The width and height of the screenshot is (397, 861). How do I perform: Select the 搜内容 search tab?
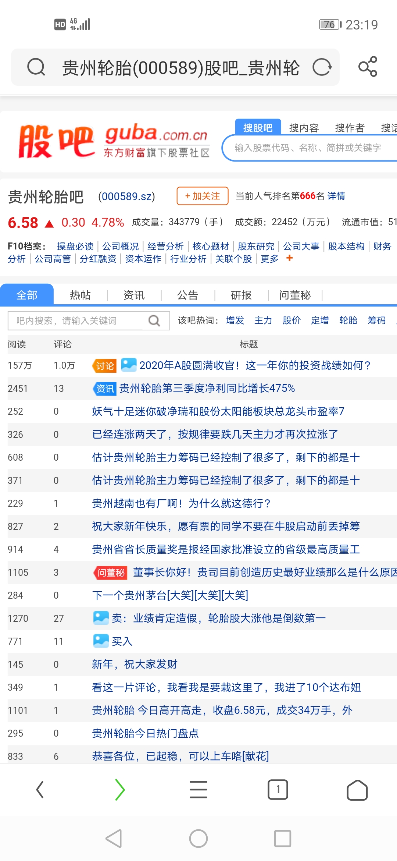coord(304,128)
